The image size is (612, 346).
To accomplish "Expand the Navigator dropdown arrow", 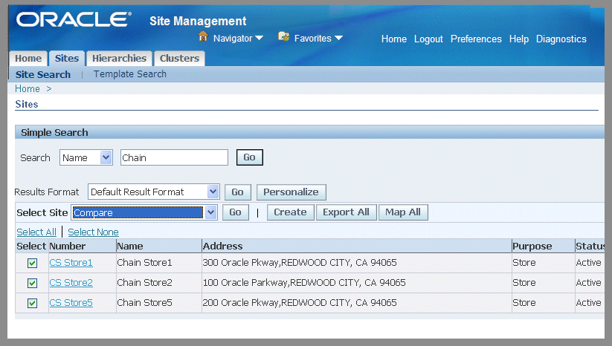I will [260, 38].
